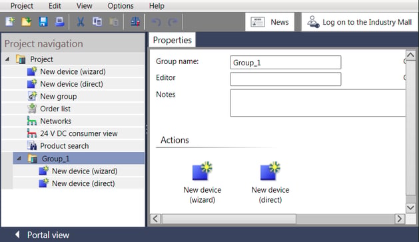Click the horizontal scrollbar thumb in Properties
The width and height of the screenshot is (419, 242).
pos(228,219)
